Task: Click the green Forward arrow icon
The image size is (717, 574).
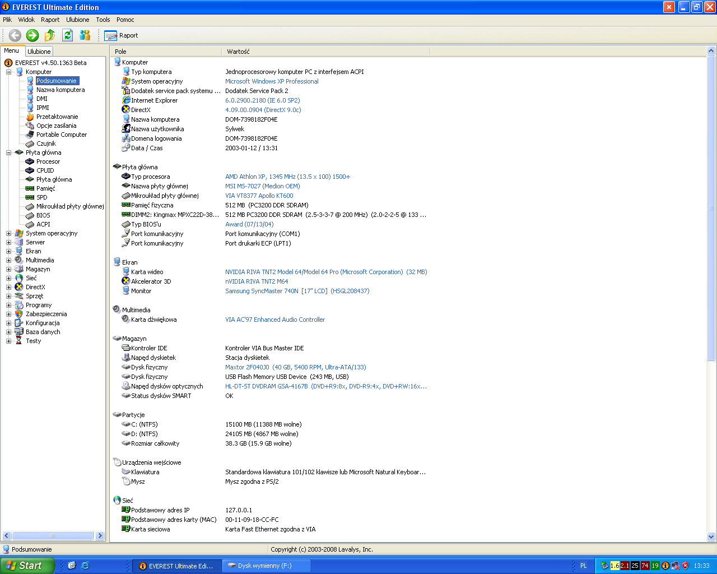Action: click(32, 35)
